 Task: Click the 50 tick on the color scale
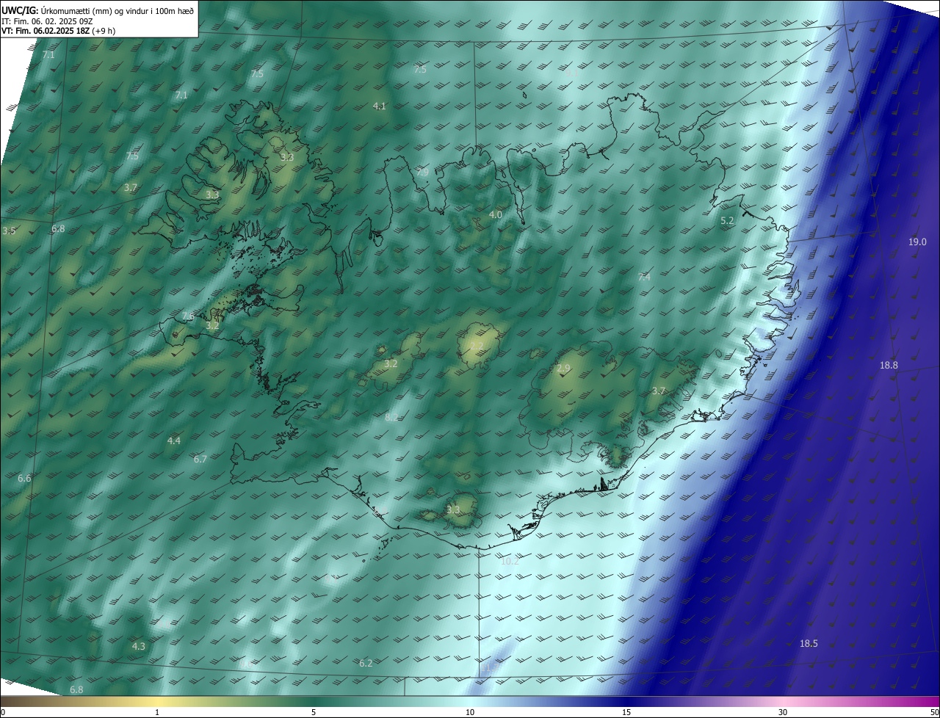pos(934,712)
